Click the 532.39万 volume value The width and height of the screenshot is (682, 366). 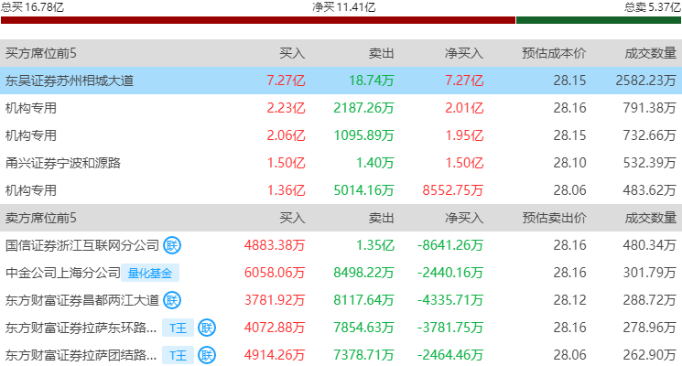click(x=649, y=163)
